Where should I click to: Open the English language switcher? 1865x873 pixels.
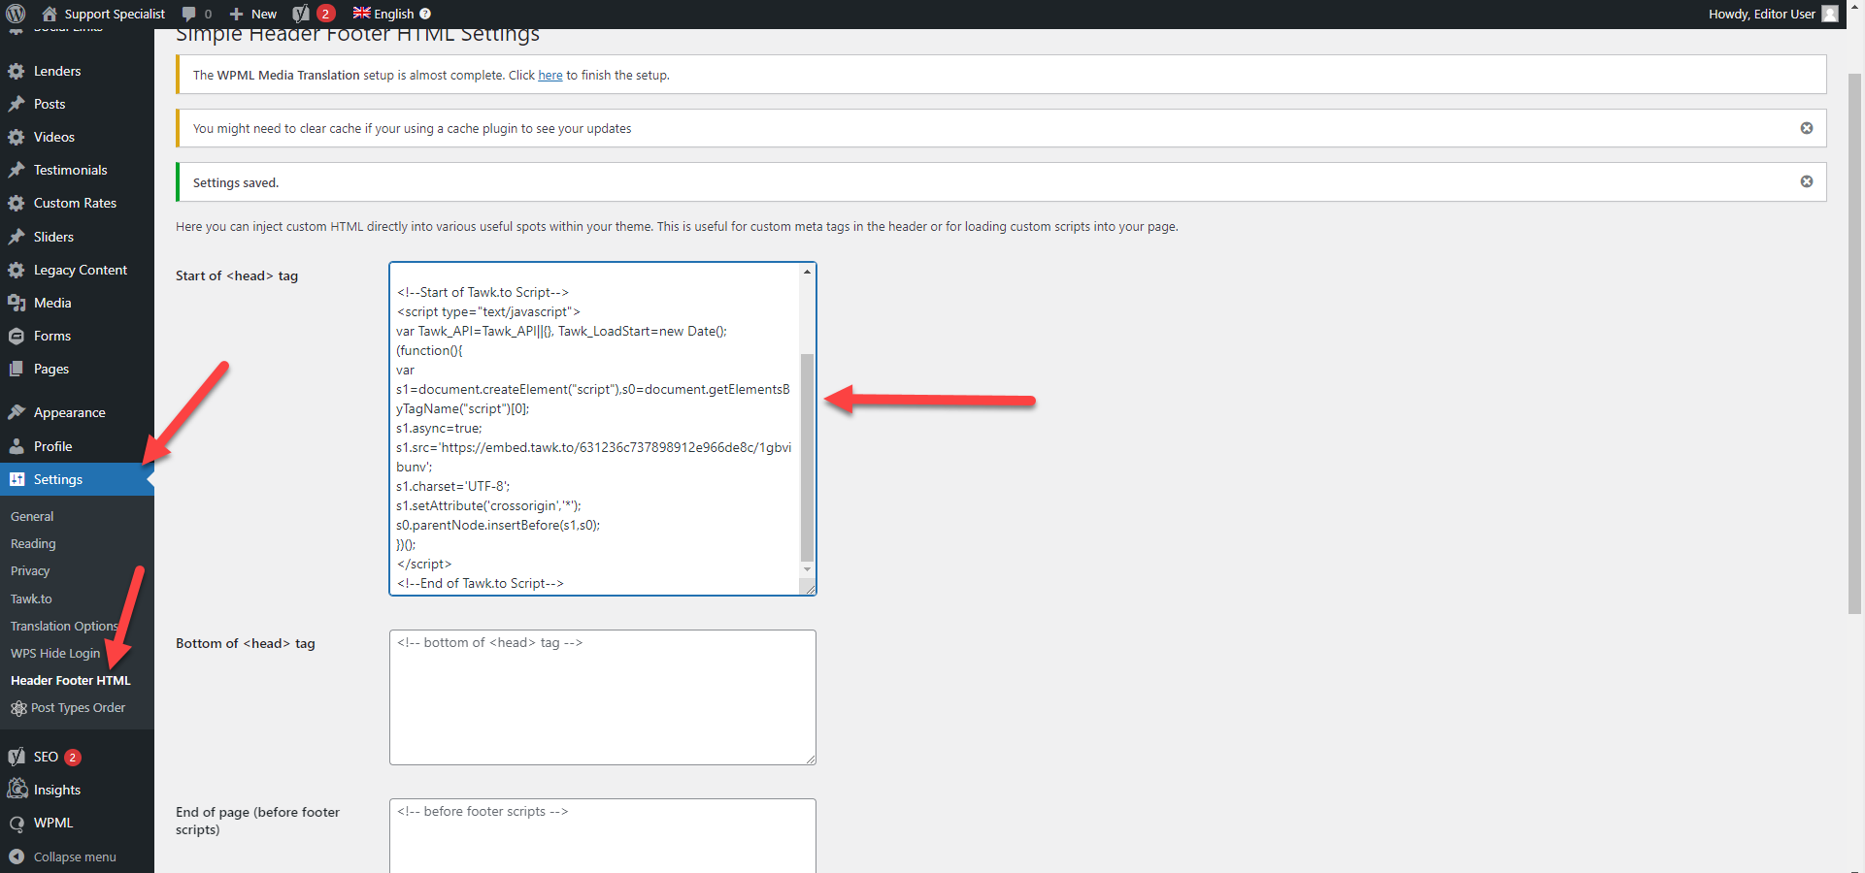coord(391,14)
